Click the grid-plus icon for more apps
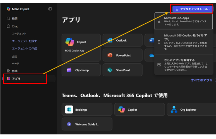This screenshot has width=216, height=139. tap(159, 65)
